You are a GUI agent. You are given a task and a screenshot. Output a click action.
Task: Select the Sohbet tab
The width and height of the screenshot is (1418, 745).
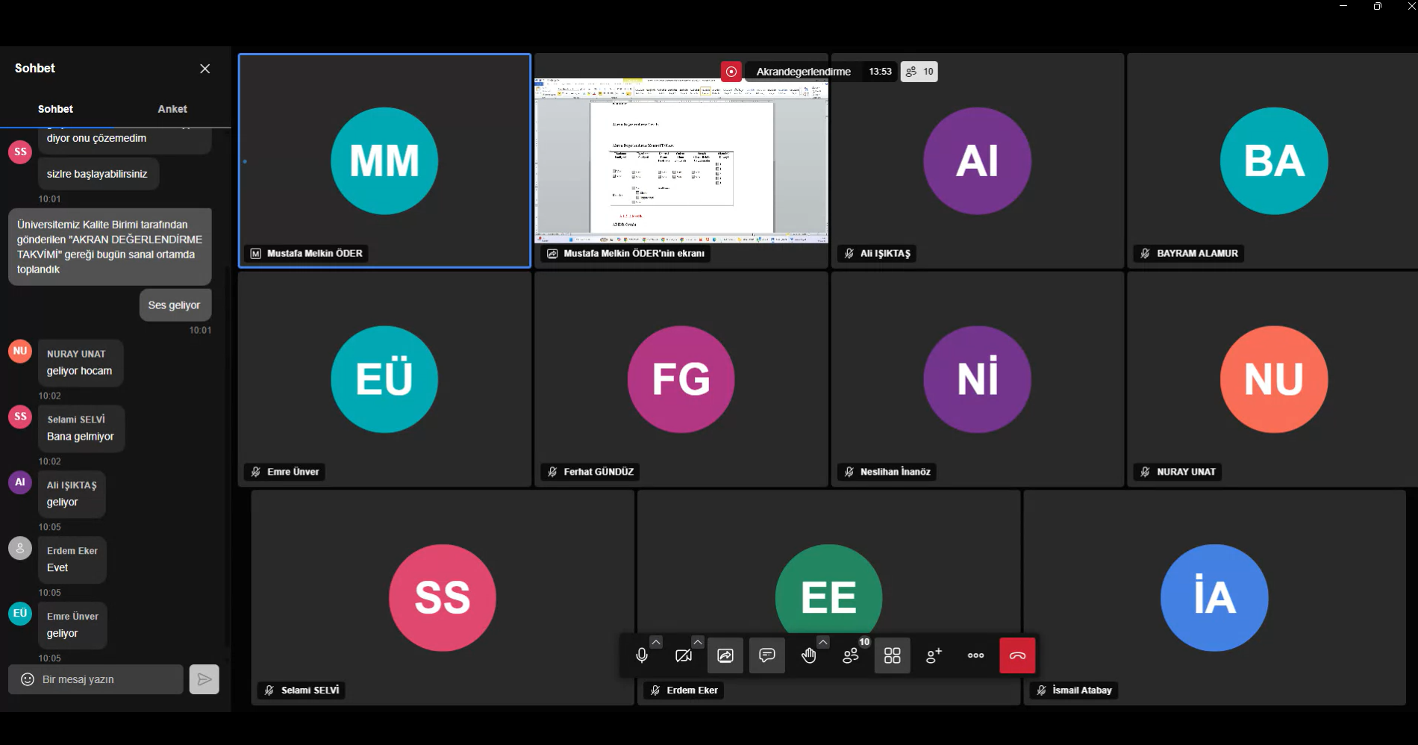56,109
